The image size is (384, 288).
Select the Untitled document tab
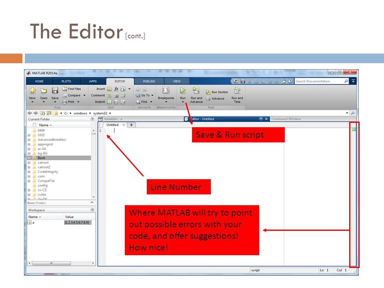pyautogui.click(x=112, y=125)
